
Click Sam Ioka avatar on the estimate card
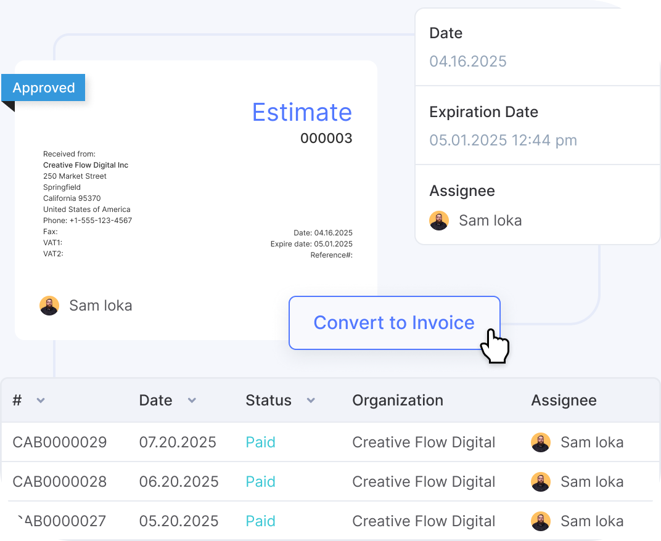pyautogui.click(x=49, y=306)
